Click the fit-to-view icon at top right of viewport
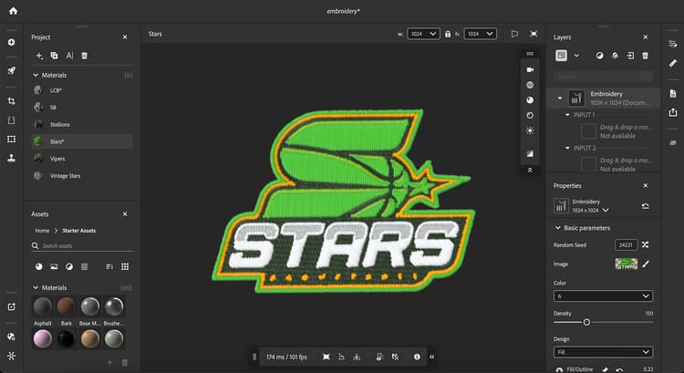The image size is (684, 373). pyautogui.click(x=534, y=34)
